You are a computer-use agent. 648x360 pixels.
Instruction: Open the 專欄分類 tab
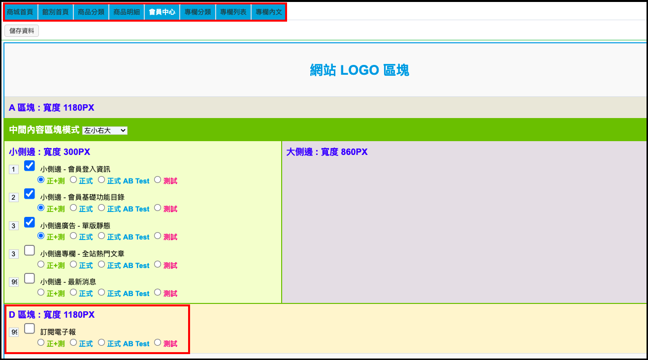[198, 12]
